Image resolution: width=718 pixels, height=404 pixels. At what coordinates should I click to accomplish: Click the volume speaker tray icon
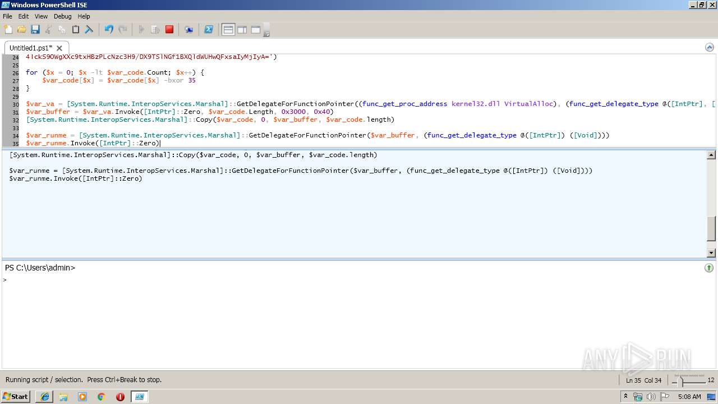[x=651, y=397]
